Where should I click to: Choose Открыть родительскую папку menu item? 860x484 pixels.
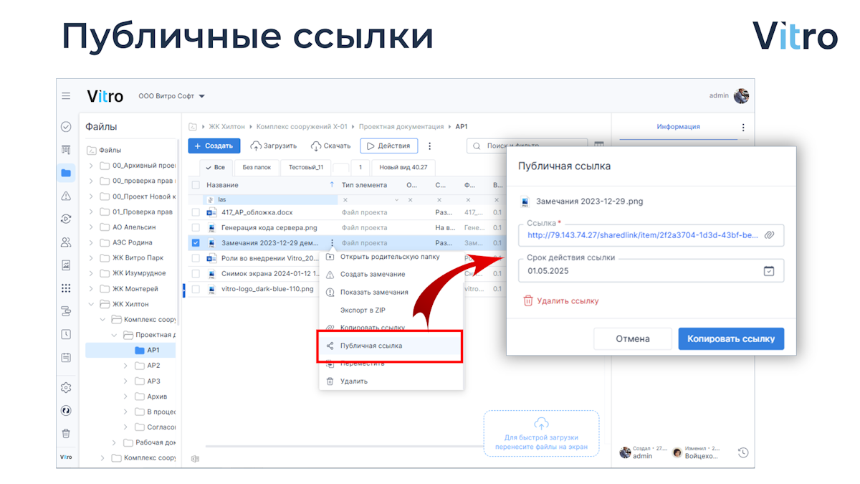(x=391, y=257)
